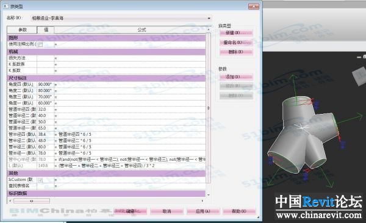The height and width of the screenshot is (223, 366).
Task: Click the pane splitter handle beside the table
Action: coord(209,108)
